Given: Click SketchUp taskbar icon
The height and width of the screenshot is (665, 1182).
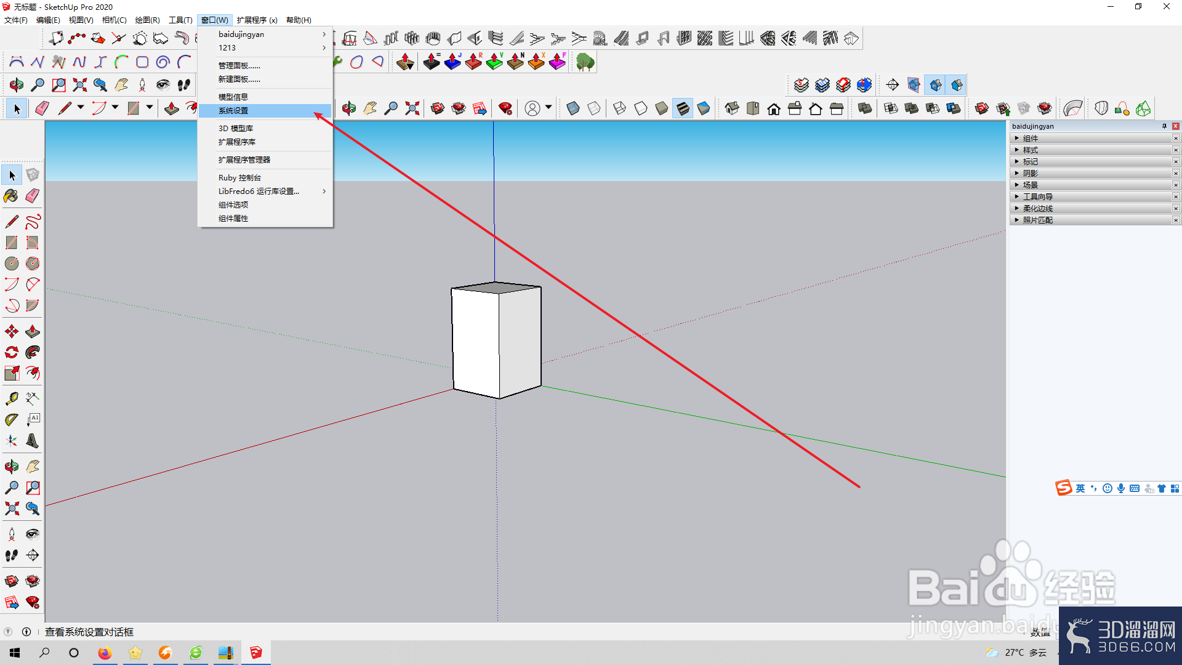Looking at the screenshot, I should point(256,653).
